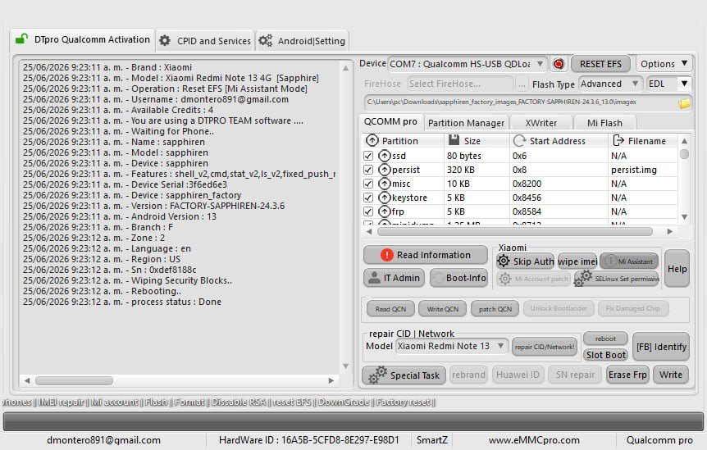This screenshot has height=450, width=707.
Task: Switch to the DTpro Qualcomm Activation tab
Action: (x=82, y=39)
